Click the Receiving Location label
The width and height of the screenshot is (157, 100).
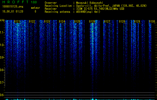coord(58,6)
